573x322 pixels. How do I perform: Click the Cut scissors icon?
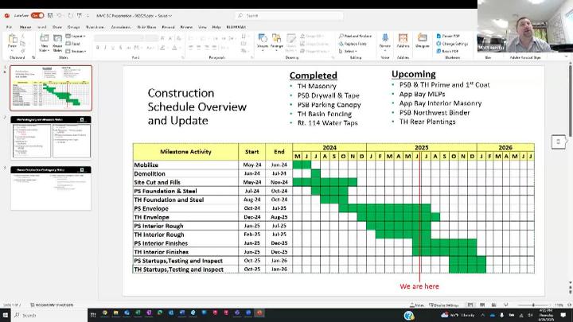(23, 36)
